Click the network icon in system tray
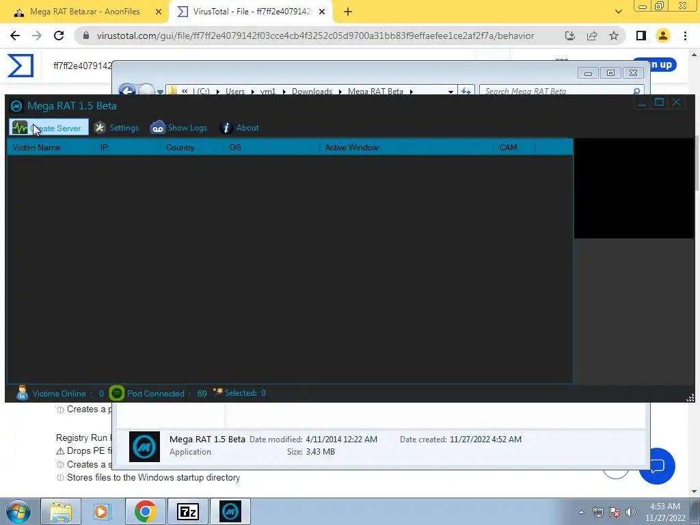Viewport: 700px width, 525px height. tap(597, 512)
